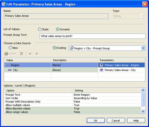Click the Region description (None) cell
149x127 pixels.
coord(74,65)
